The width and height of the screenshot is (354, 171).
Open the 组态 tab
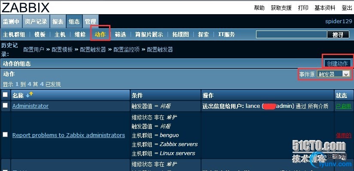(x=74, y=21)
